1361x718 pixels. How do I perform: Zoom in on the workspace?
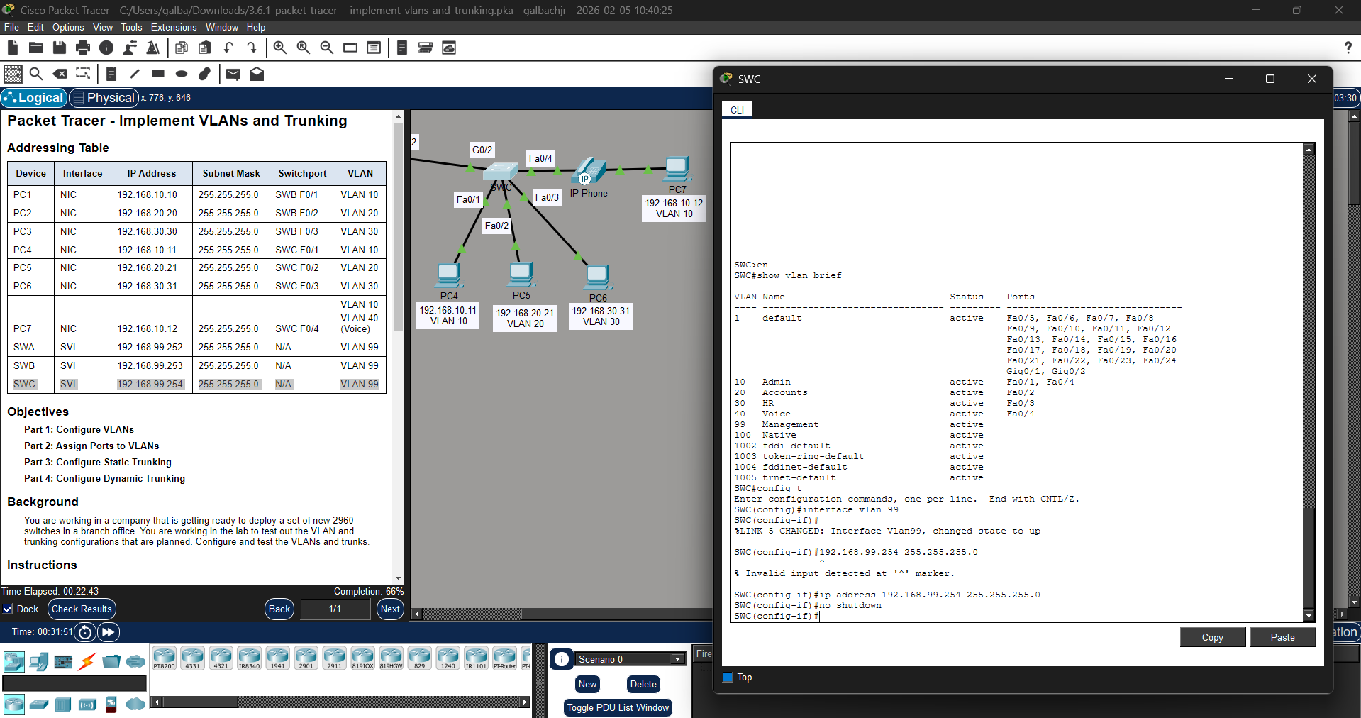(x=280, y=48)
